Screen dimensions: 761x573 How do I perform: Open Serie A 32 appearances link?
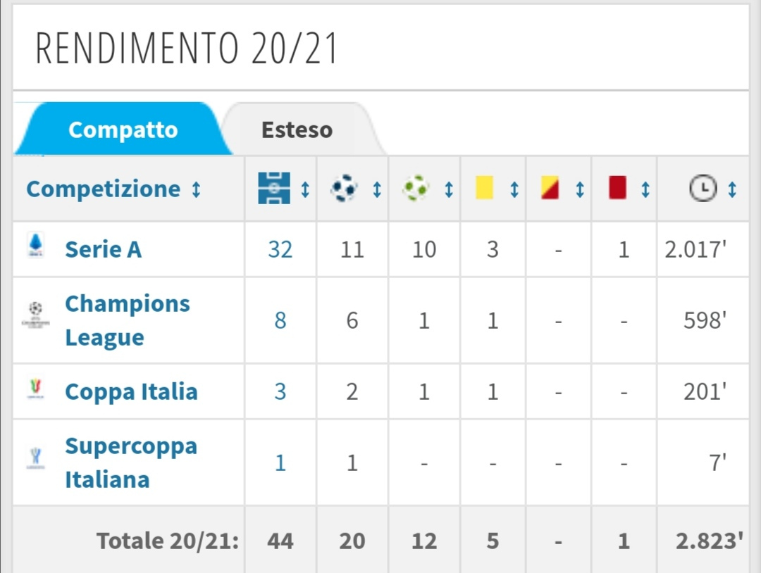(280, 250)
